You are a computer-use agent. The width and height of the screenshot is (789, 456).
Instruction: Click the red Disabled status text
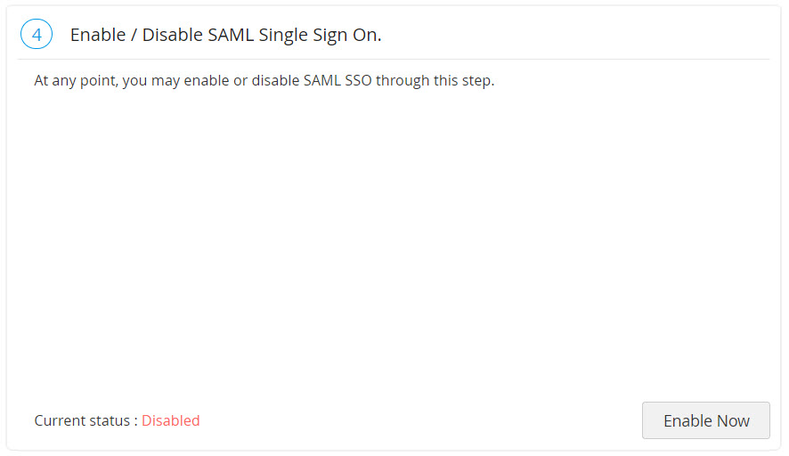pyautogui.click(x=170, y=420)
